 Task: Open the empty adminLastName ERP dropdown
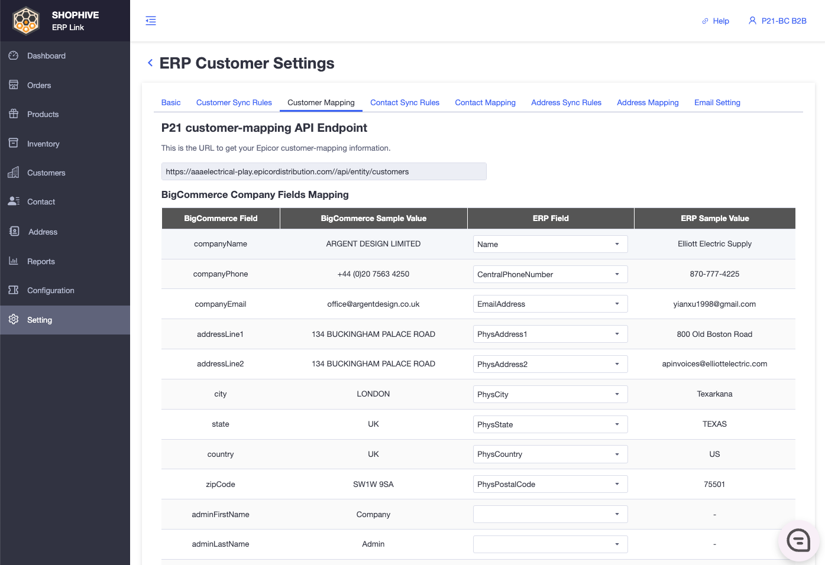[550, 544]
